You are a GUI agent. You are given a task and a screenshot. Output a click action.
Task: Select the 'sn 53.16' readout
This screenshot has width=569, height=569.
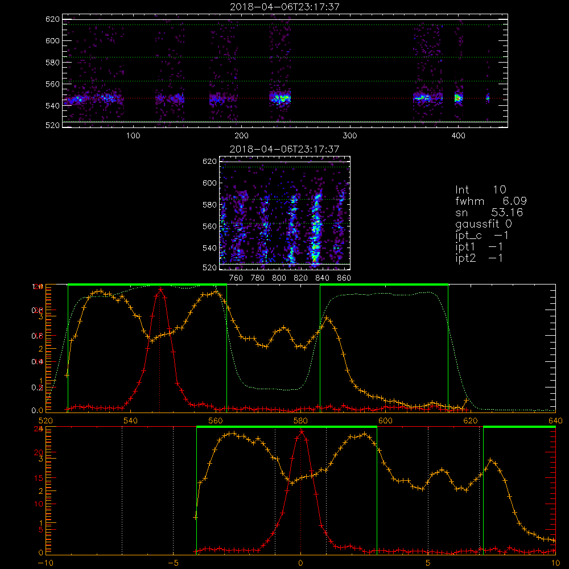tap(489, 212)
